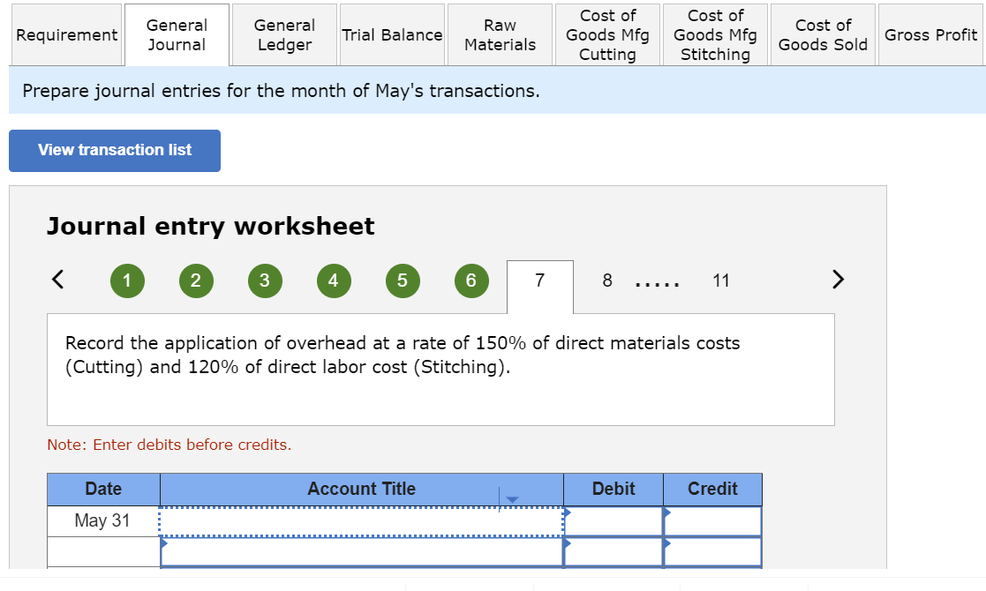
Task: Open journal entry 2
Action: (196, 280)
